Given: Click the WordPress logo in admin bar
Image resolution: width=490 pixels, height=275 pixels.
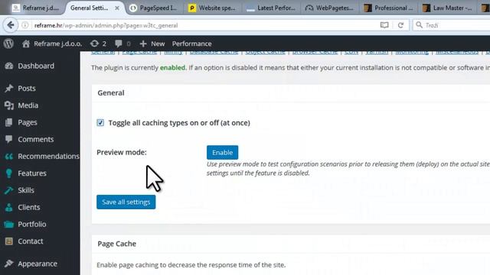Looking at the screenshot, I should [8, 44].
